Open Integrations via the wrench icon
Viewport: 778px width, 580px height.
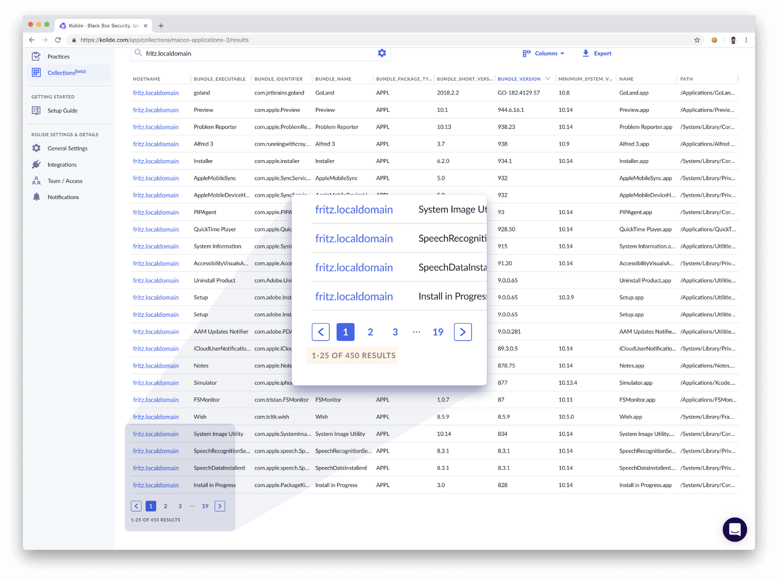click(36, 164)
